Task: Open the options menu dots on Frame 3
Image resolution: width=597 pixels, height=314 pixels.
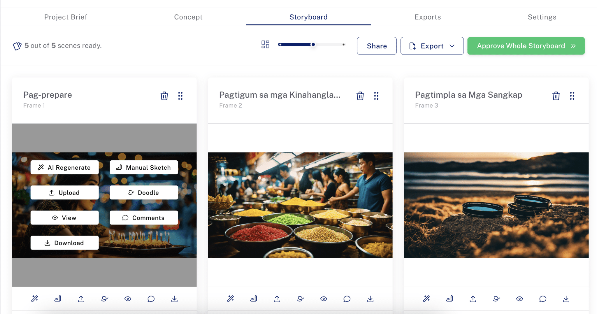Action: click(x=572, y=96)
